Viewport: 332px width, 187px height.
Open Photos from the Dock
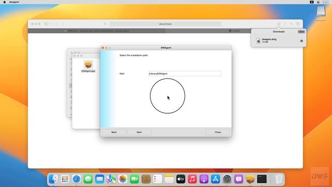point(123,179)
